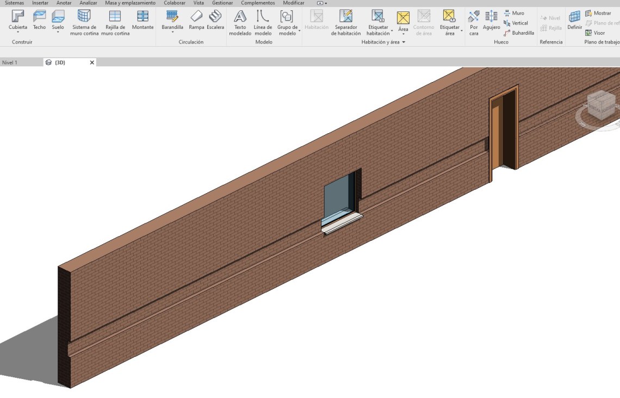Click Separador de habitación tool
Image resolution: width=620 pixels, height=398 pixels.
click(345, 23)
